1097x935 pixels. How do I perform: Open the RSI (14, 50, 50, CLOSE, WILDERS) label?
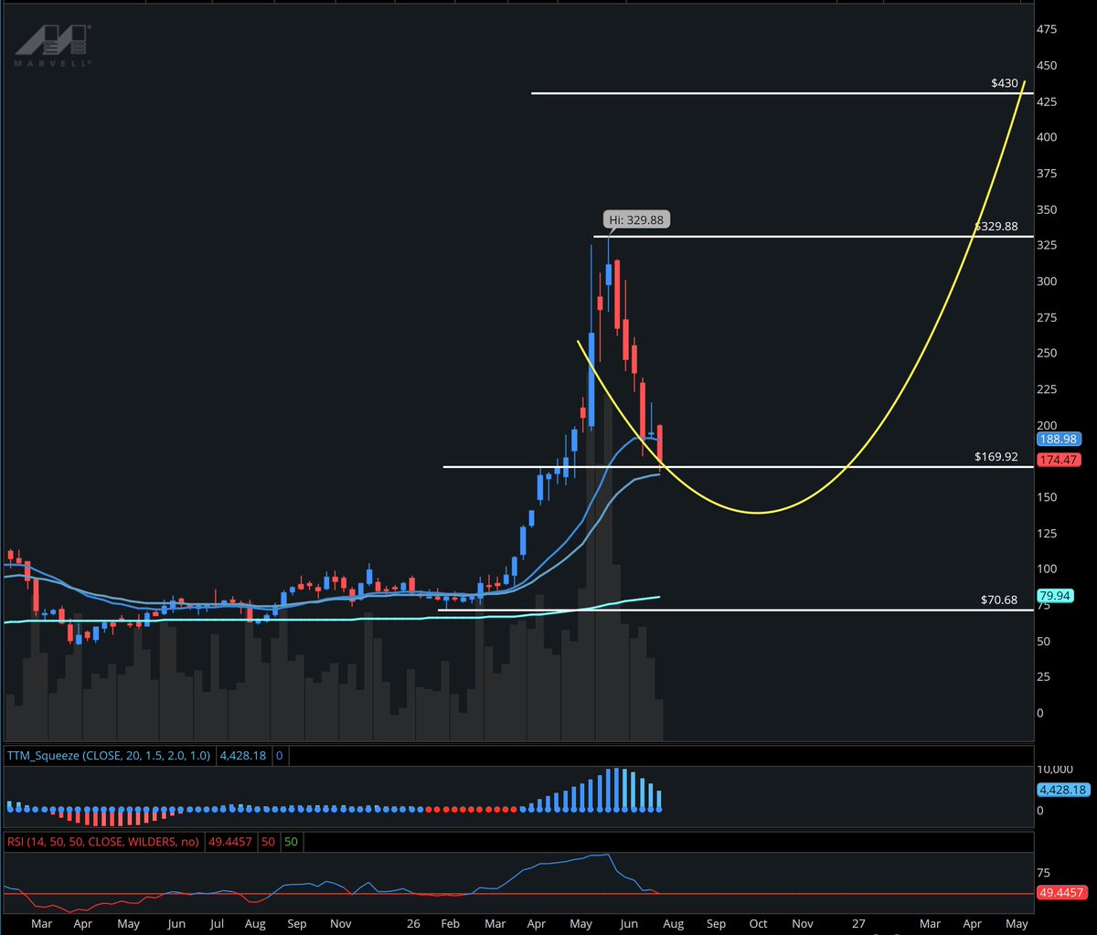(102, 842)
